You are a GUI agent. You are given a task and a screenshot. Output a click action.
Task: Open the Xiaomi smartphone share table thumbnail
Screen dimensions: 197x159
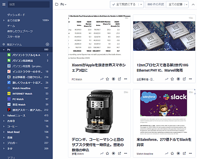click(99, 37)
